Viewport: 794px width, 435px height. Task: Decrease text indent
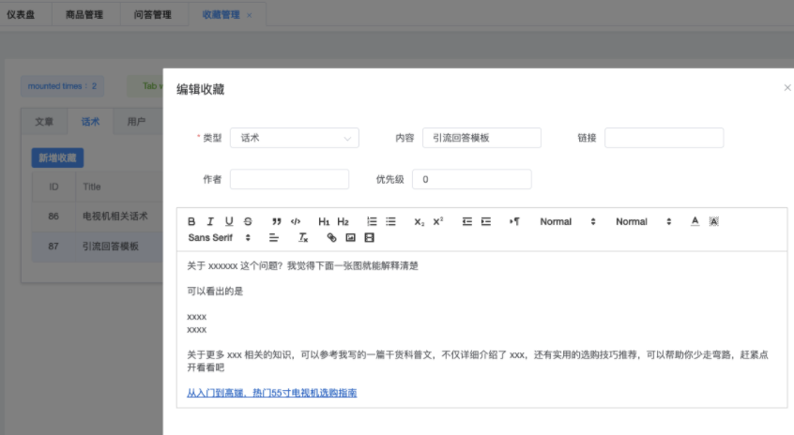point(466,221)
